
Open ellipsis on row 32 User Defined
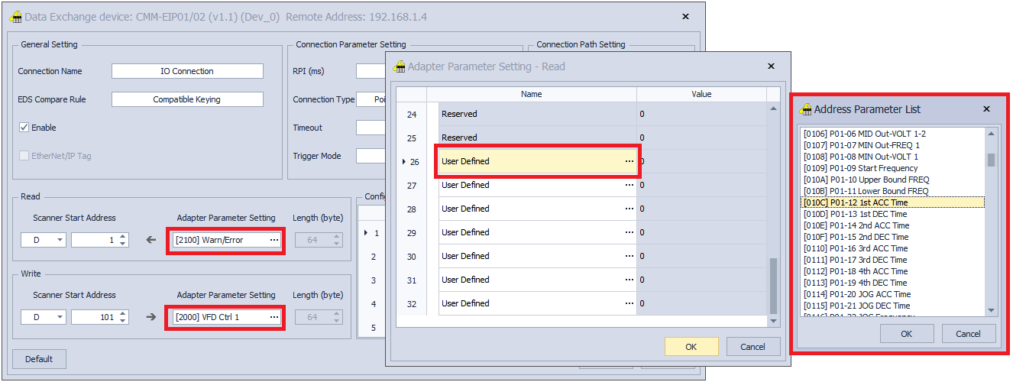[629, 303]
